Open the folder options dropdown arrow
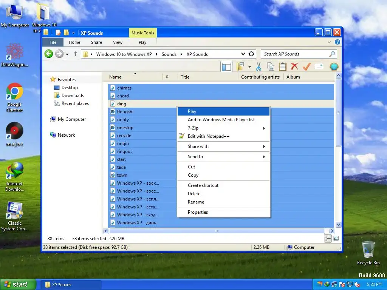This screenshot has width=387, height=290. pyautogui.click(x=249, y=67)
